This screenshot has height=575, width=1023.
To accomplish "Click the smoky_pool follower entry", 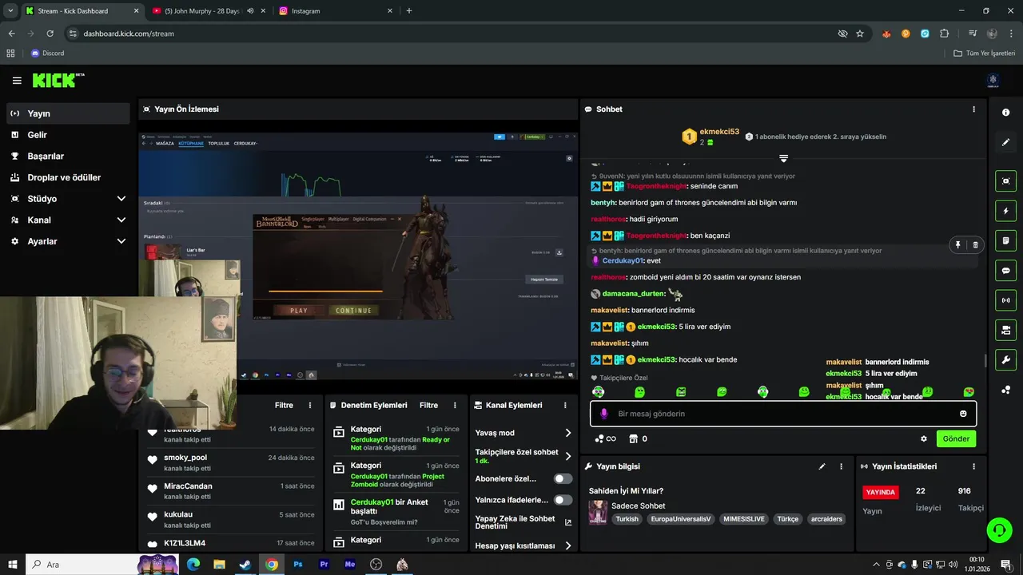I will pos(231,462).
